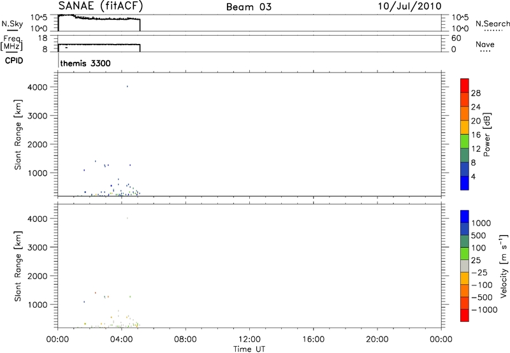Click the Power [dB] colorbar title
The image size is (510, 353).
click(486, 134)
